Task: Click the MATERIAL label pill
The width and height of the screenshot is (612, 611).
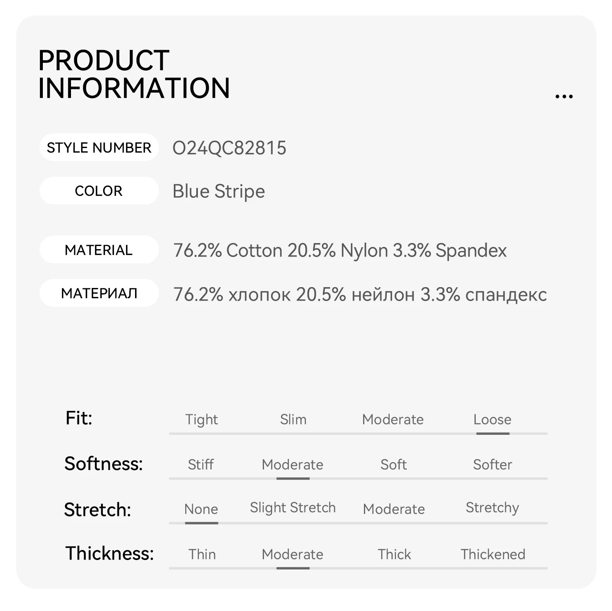Action: pos(99,250)
